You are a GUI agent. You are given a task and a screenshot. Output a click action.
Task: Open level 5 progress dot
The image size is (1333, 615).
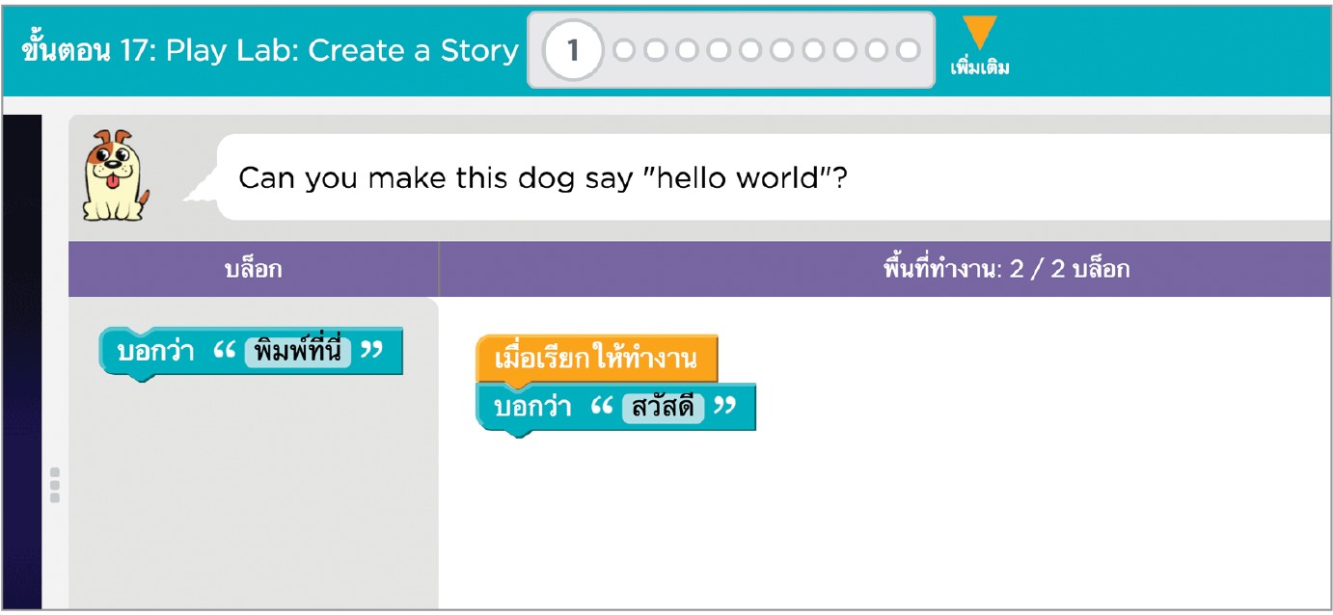pyautogui.click(x=719, y=50)
